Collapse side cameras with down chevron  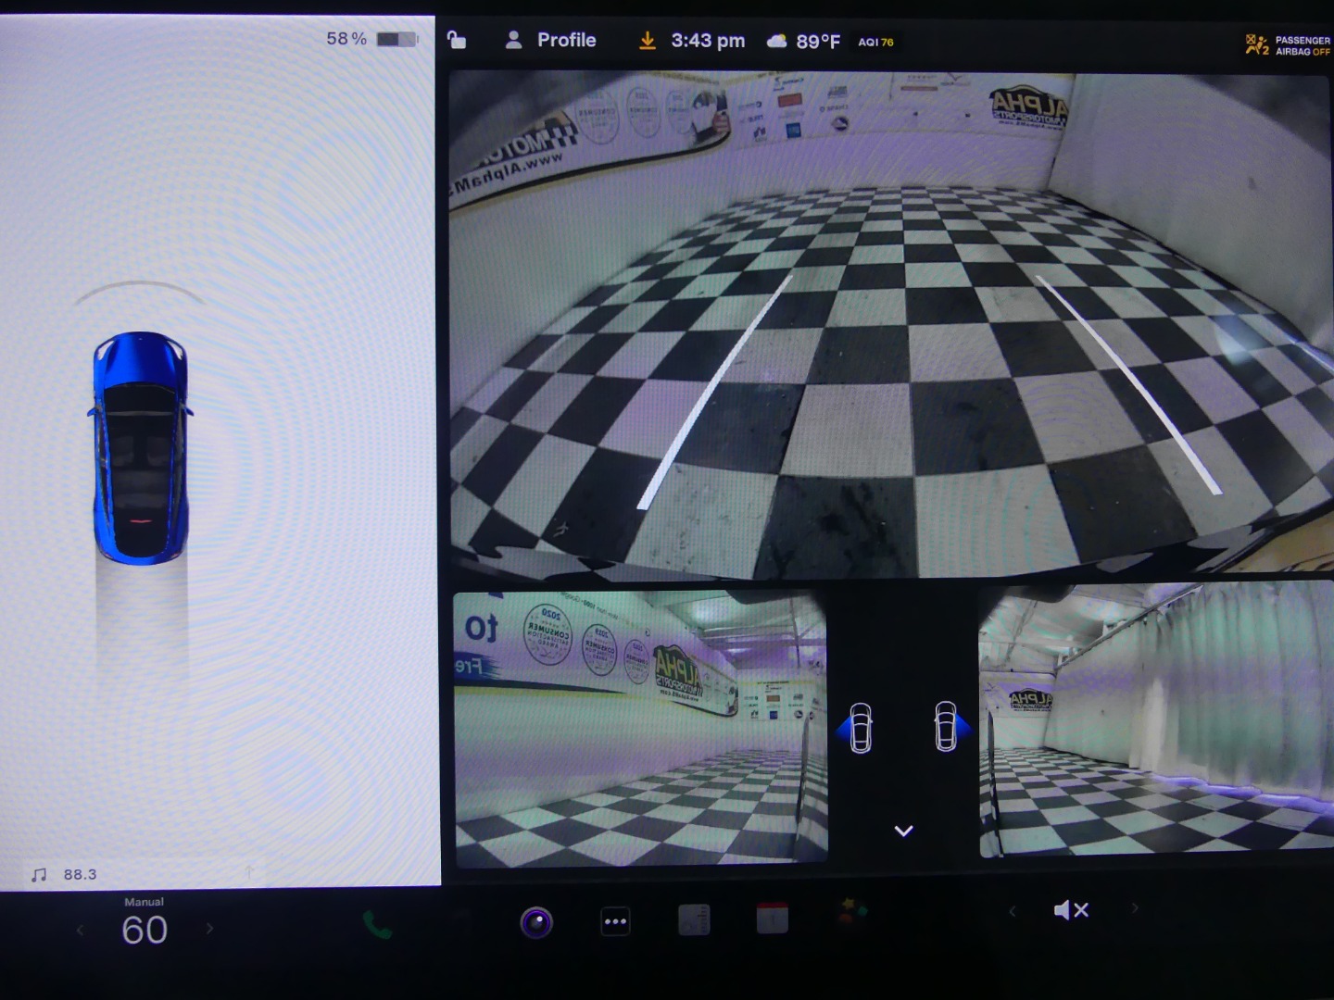tap(903, 831)
